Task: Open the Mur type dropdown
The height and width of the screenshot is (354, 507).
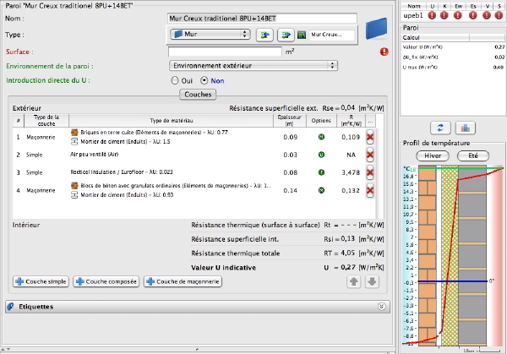Action: pyautogui.click(x=210, y=35)
